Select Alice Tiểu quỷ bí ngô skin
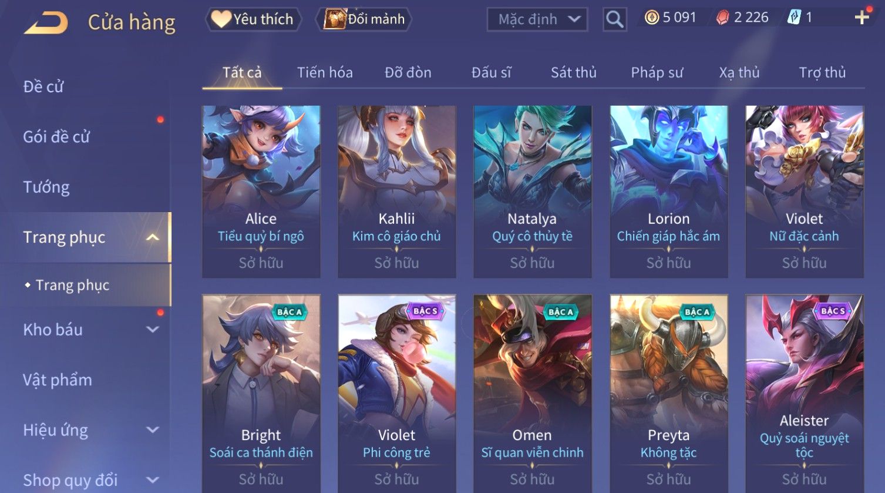885x493 pixels. point(261,192)
